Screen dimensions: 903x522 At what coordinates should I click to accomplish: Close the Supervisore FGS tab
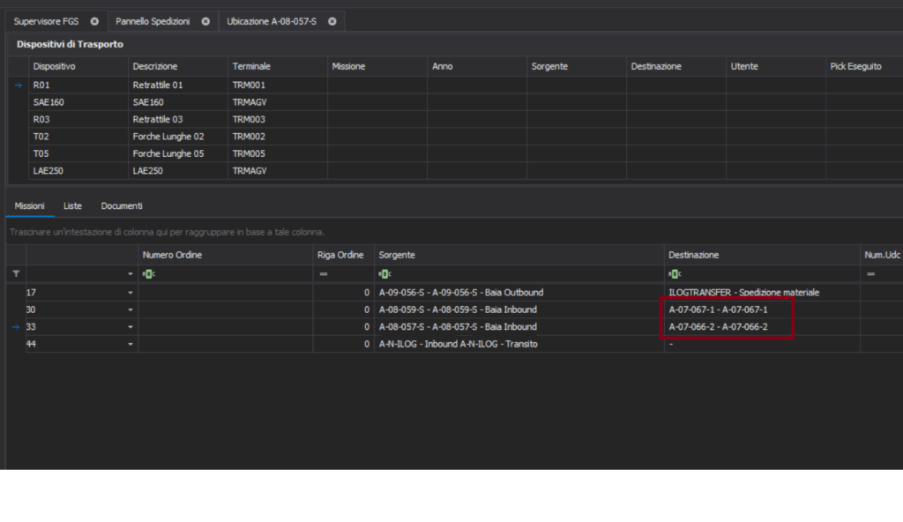click(94, 21)
